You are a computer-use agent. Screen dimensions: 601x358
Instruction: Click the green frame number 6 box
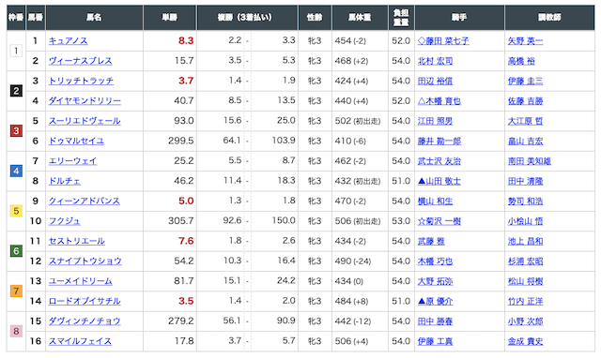[x=16, y=251]
